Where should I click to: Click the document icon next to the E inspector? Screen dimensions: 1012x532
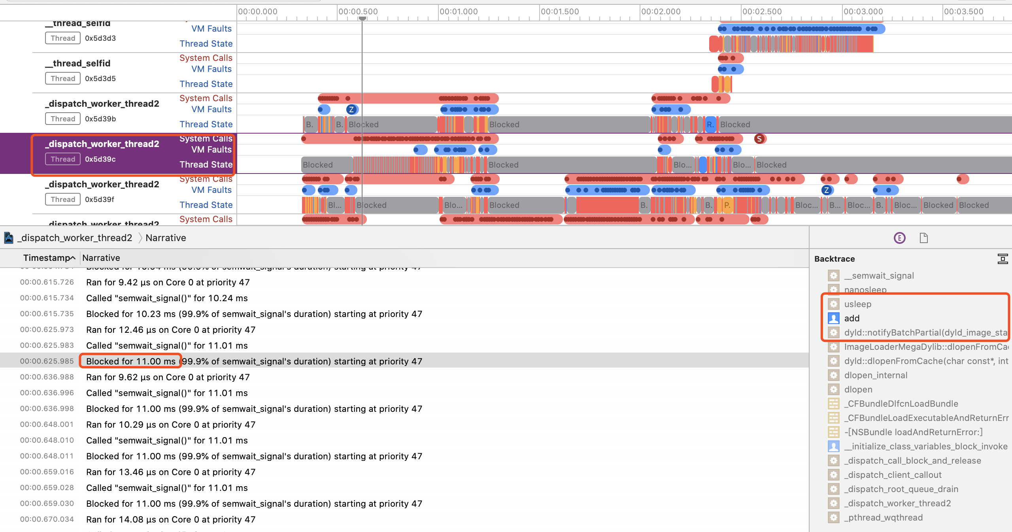pyautogui.click(x=923, y=238)
